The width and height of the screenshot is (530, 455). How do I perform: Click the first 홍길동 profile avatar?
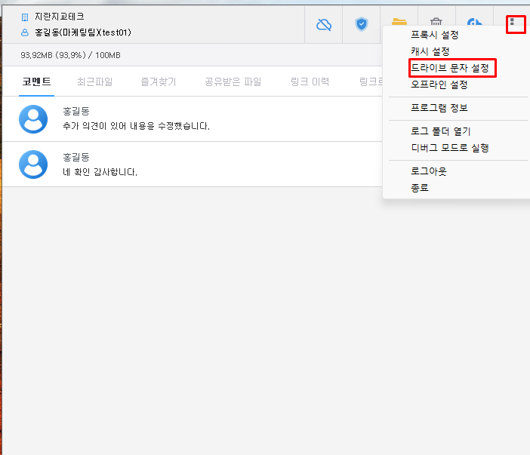33,118
